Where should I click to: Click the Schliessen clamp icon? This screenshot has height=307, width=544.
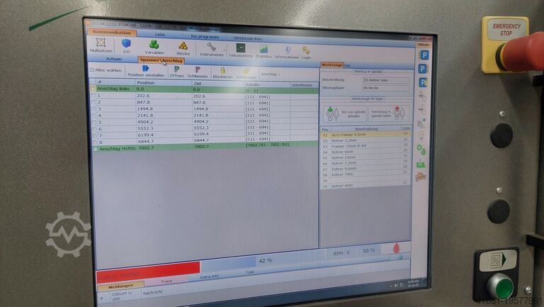(x=198, y=72)
